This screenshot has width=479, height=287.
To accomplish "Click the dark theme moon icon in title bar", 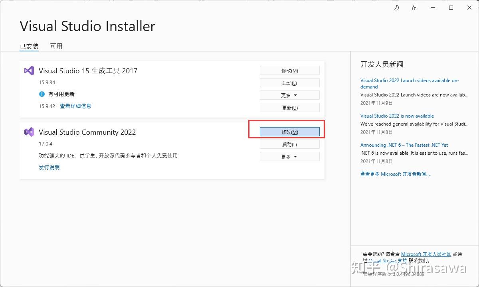I will pos(396,8).
